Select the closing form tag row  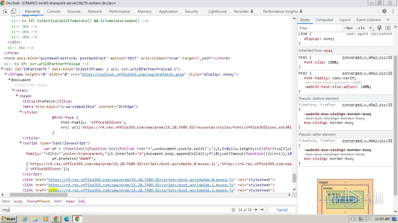click(x=11, y=53)
